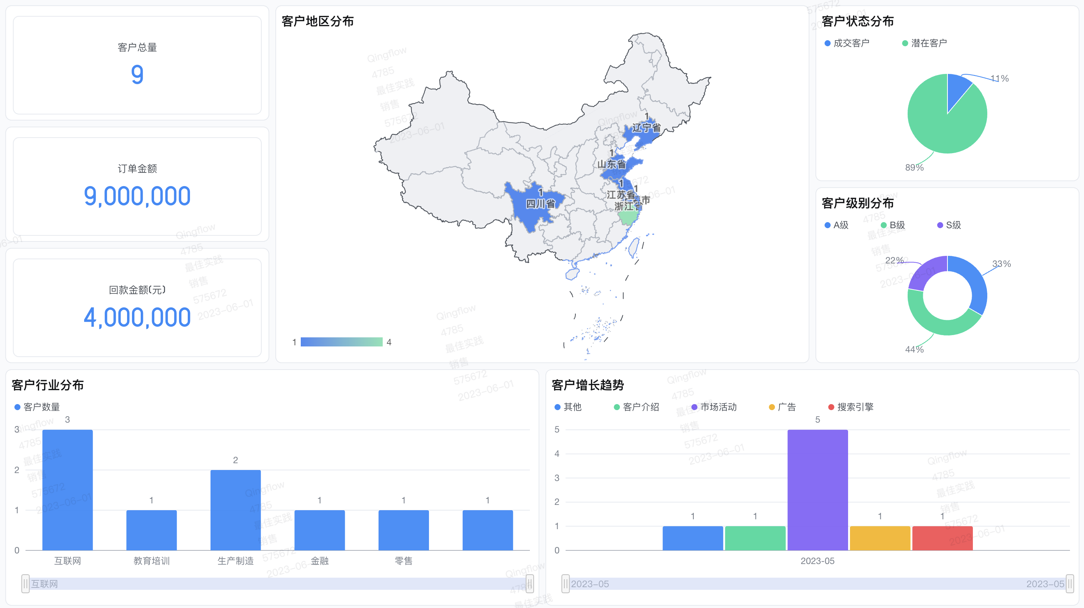Toggle the 成交客户 legend item

(847, 43)
